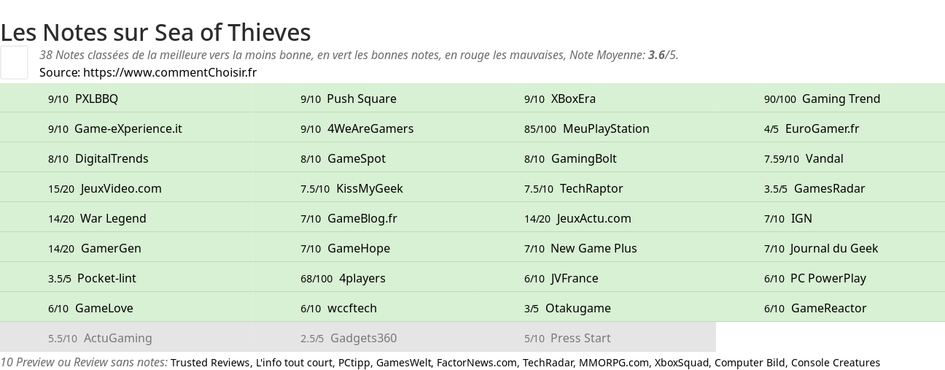Click the TechRadar preview link

[548, 363]
